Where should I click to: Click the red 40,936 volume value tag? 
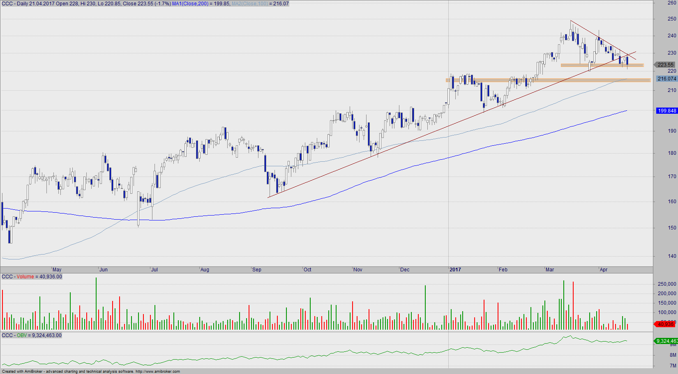[x=665, y=324]
